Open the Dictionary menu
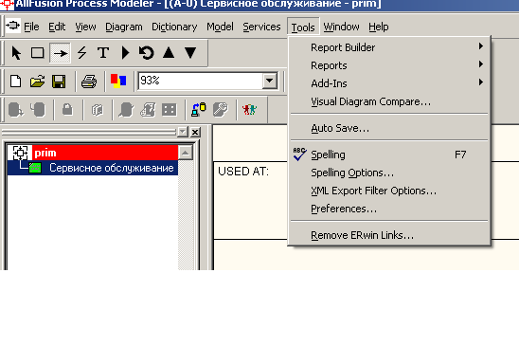Image resolution: width=519 pixels, height=364 pixels. pyautogui.click(x=174, y=27)
